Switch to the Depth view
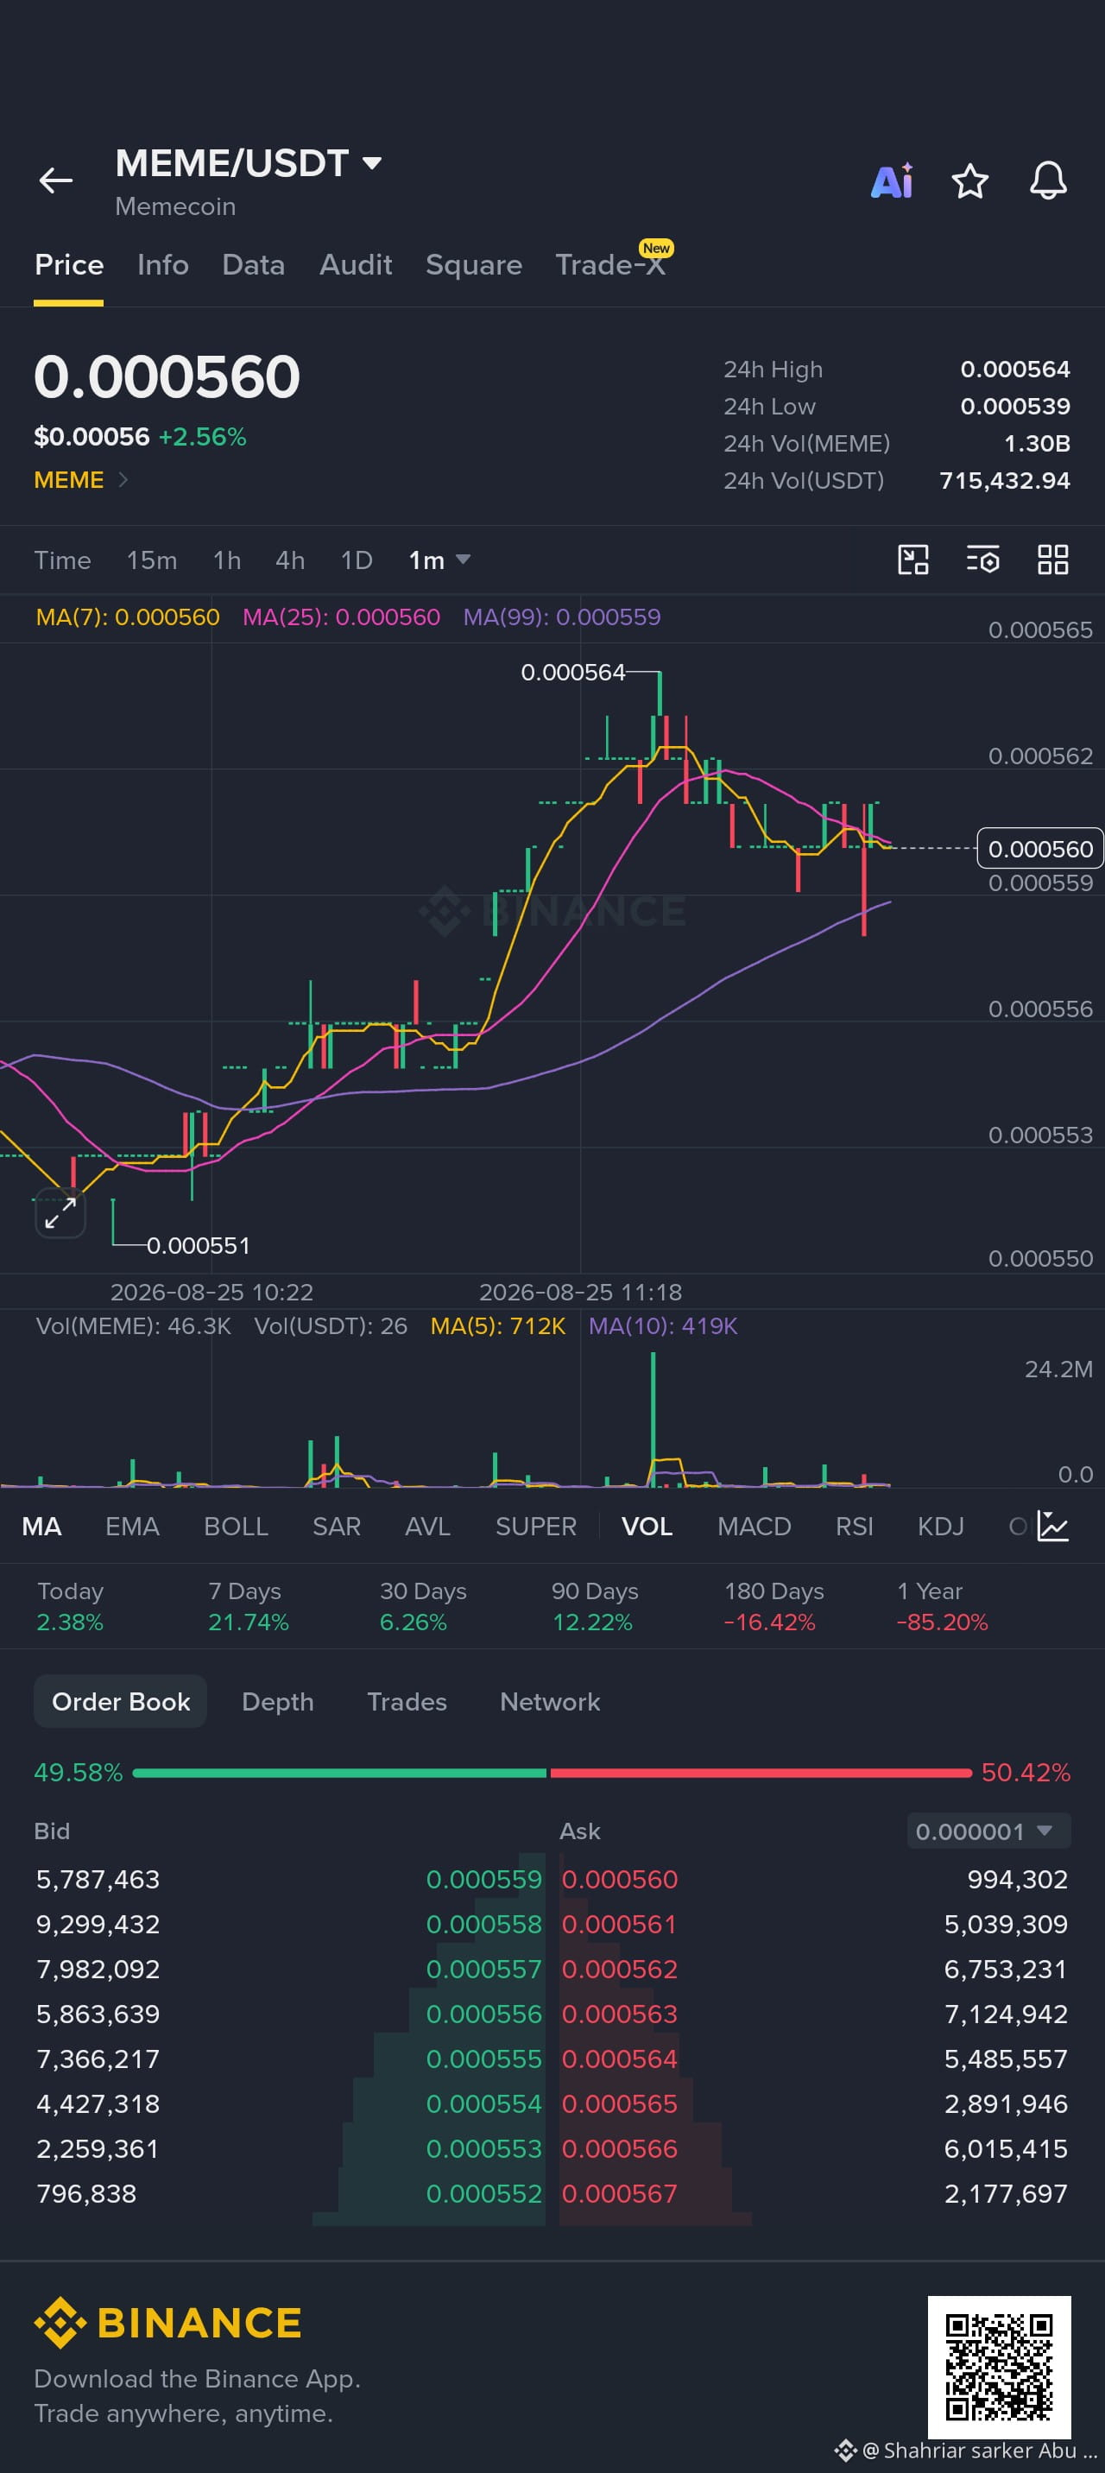The image size is (1105, 2473). pos(277,1701)
